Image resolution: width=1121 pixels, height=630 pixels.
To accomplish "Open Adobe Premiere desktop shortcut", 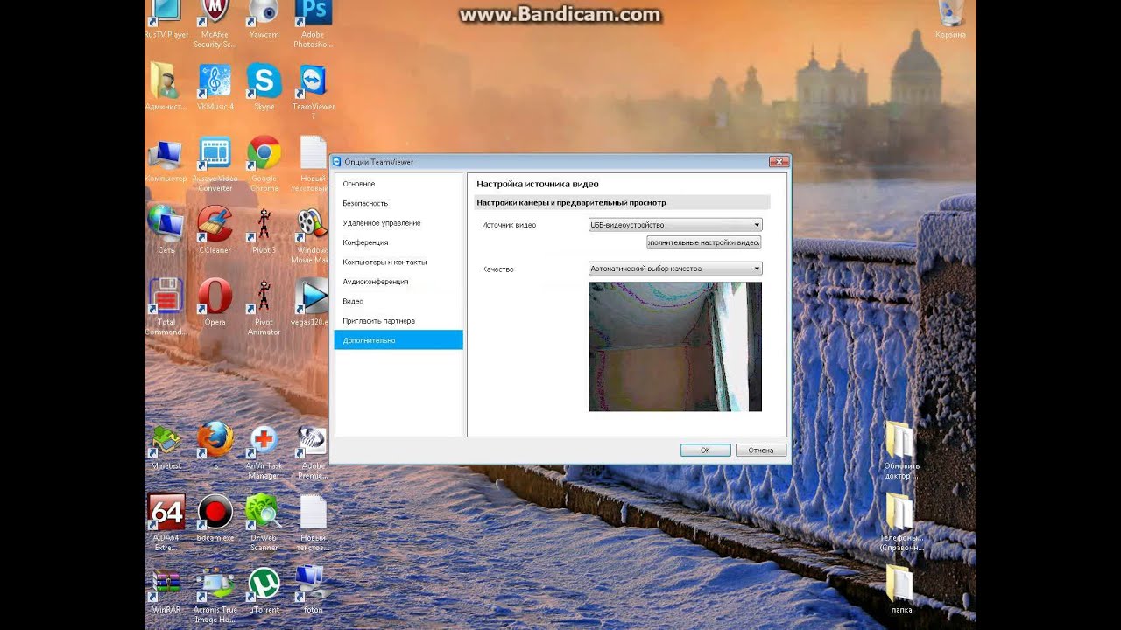I will pos(312,451).
